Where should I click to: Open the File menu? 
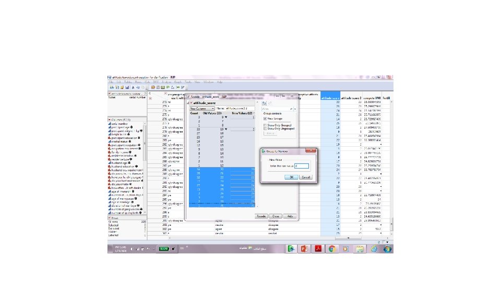click(x=111, y=82)
